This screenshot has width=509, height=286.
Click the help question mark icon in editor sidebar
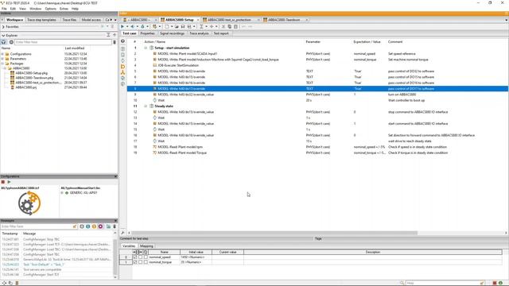pos(122,41)
